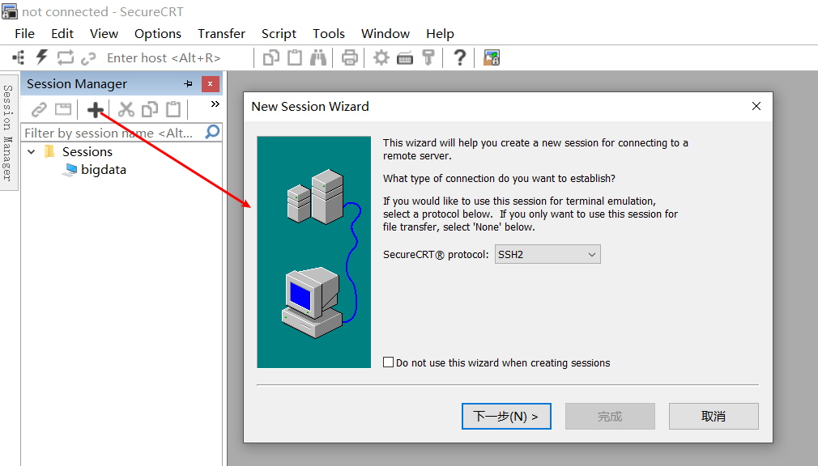Click the Reconnect toolbar icon
The width and height of the screenshot is (818, 466).
66,57
